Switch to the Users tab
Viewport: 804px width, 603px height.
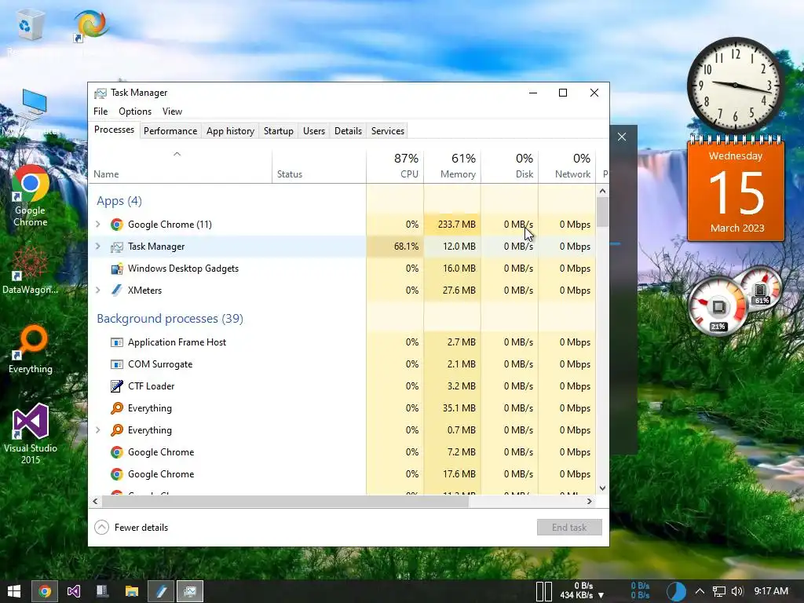point(314,131)
